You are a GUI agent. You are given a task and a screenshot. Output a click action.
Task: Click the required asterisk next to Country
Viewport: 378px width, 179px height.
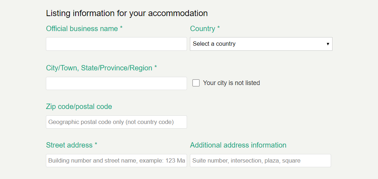[x=219, y=28]
